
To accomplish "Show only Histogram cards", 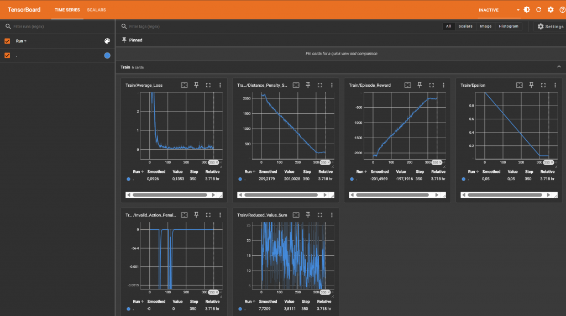I will pyautogui.click(x=508, y=27).
